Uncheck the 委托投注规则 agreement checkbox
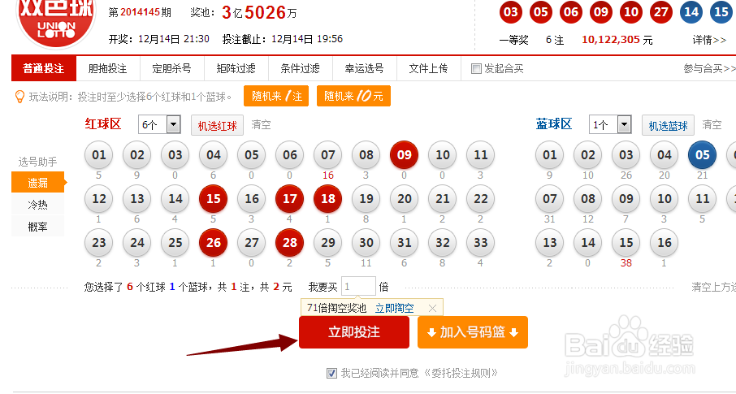The height and width of the screenshot is (394, 736). coord(332,374)
